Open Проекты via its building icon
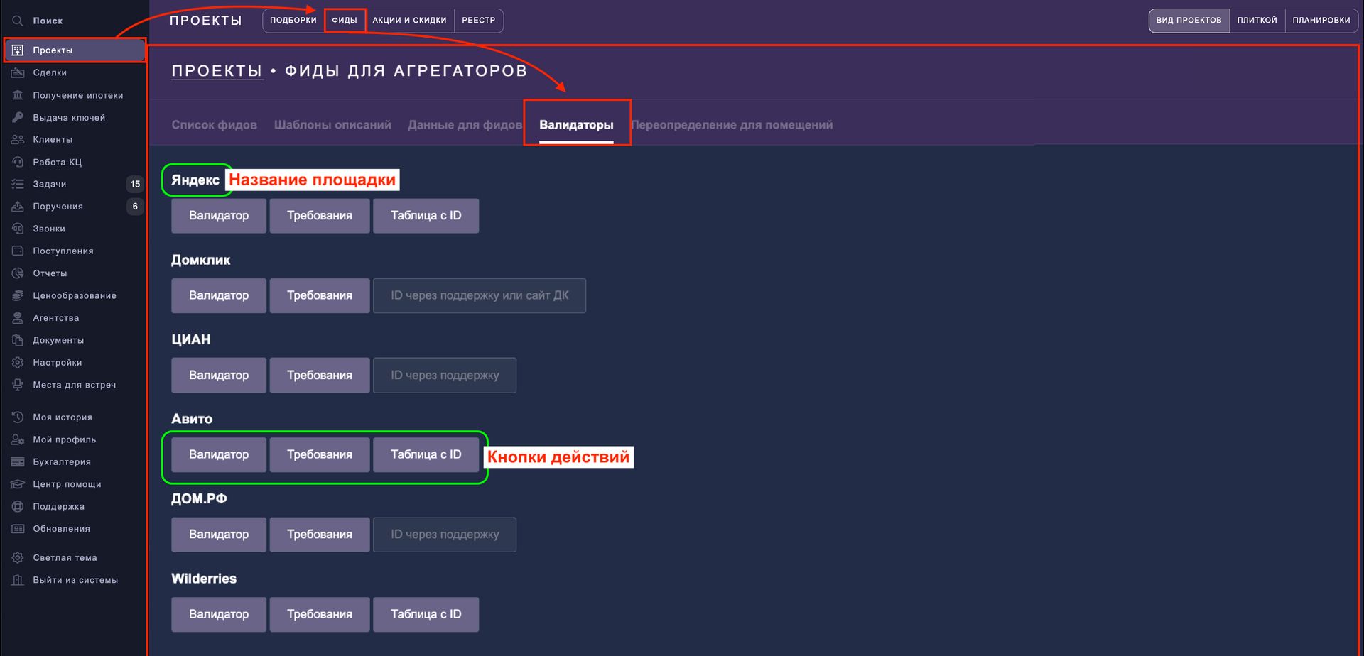This screenshot has height=656, width=1364. [x=18, y=50]
